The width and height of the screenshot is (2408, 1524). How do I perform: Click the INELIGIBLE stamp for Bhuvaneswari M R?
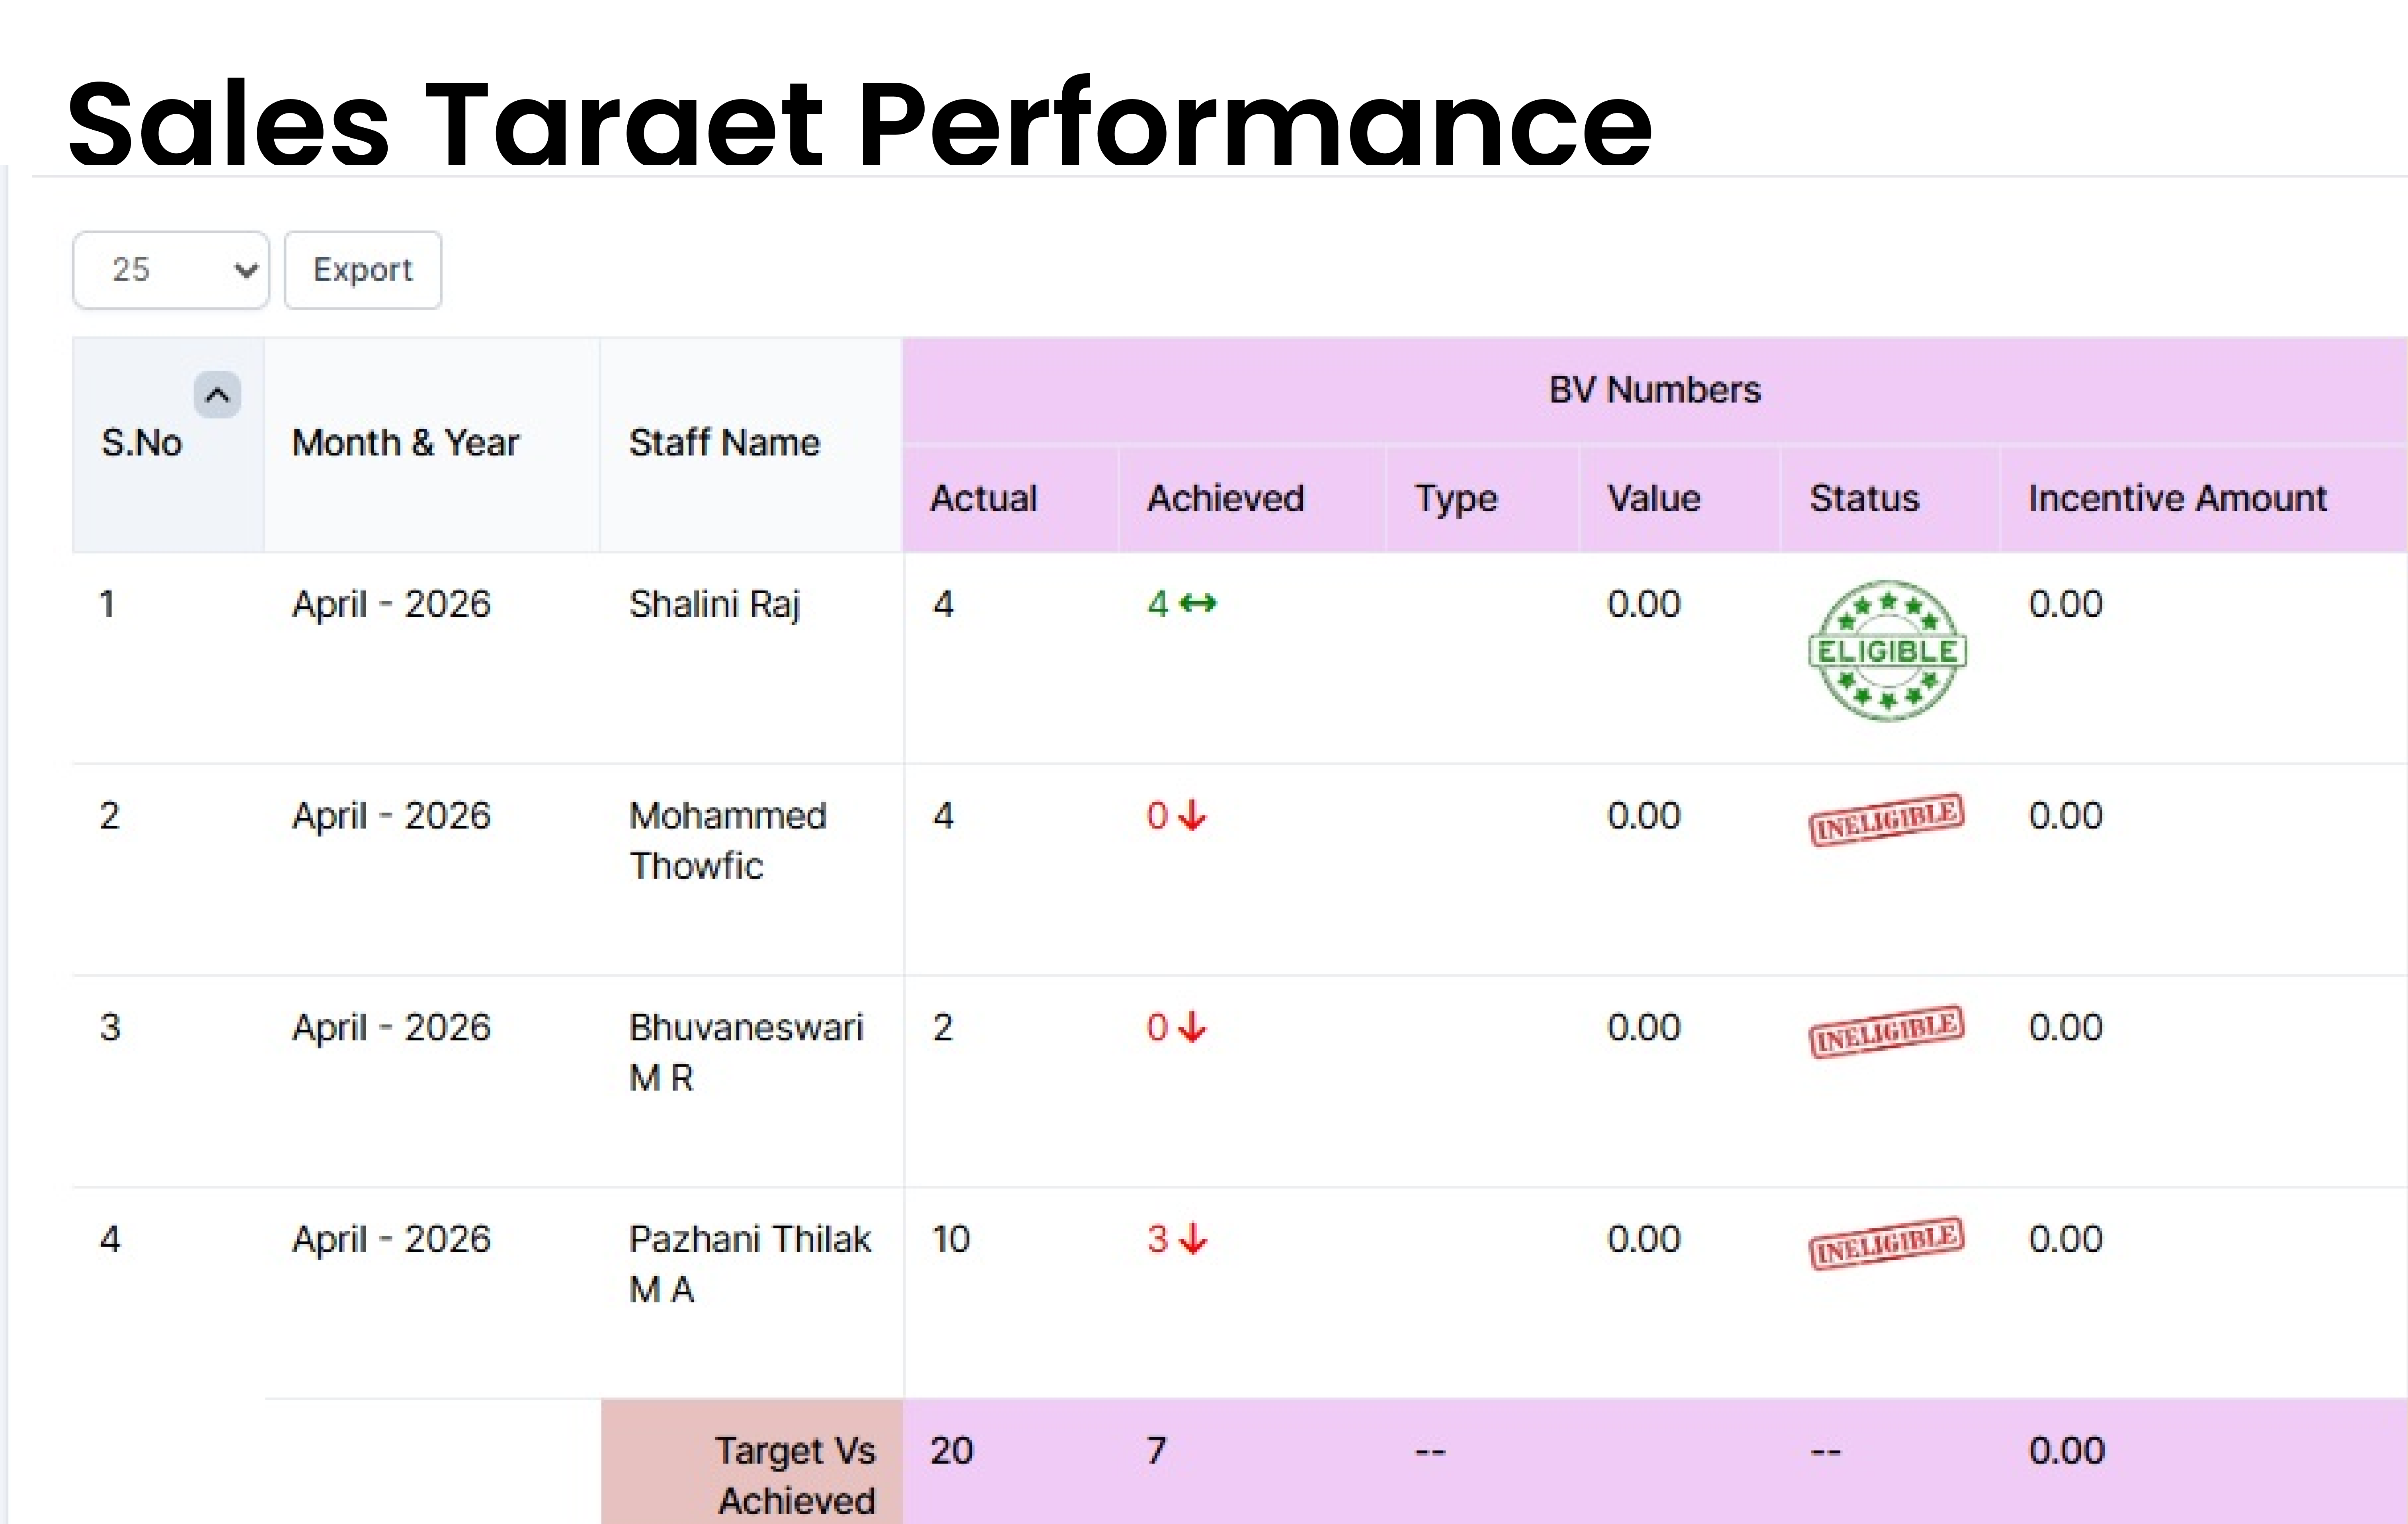1886,1028
